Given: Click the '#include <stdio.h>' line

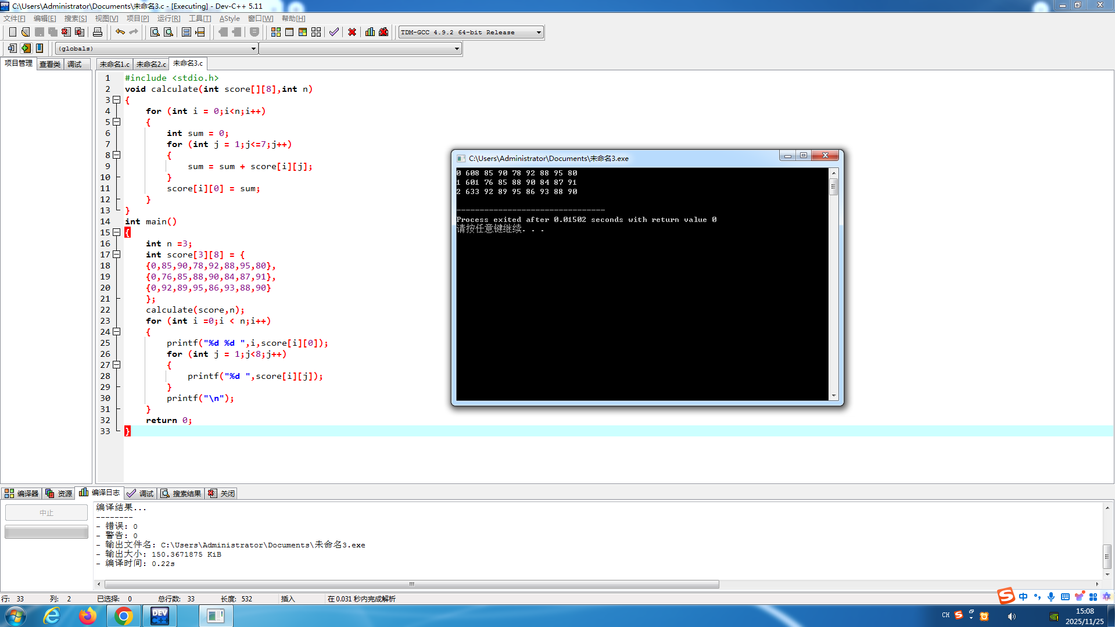Looking at the screenshot, I should click(x=172, y=78).
